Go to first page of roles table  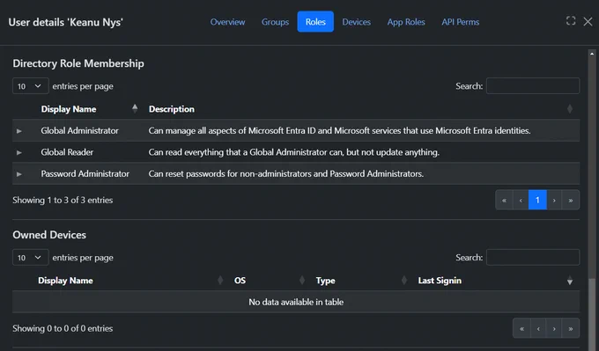[504, 200]
